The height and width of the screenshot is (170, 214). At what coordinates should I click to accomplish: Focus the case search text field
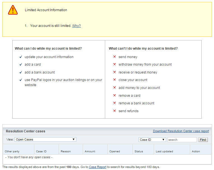tap(182, 140)
